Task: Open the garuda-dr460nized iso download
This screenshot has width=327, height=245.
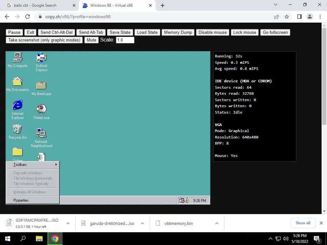Action: pos(112,223)
